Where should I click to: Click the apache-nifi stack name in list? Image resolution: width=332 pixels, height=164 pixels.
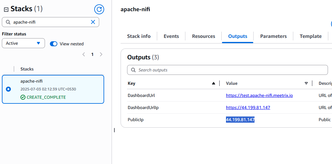tap(32, 81)
